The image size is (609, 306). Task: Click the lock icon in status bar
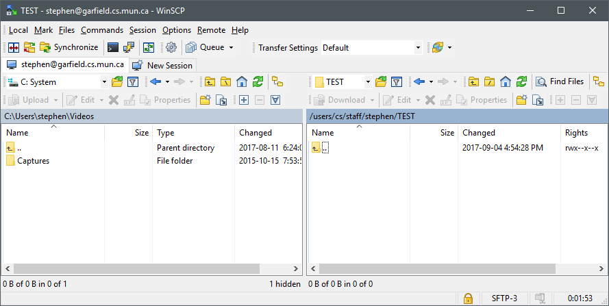468,298
